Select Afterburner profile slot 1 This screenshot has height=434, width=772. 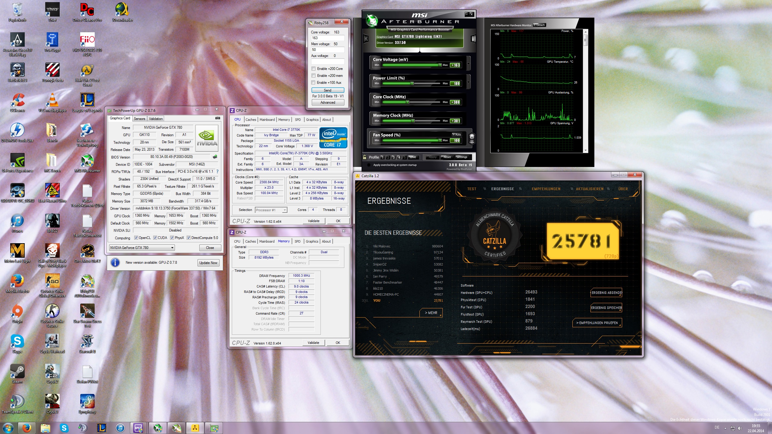(382, 157)
